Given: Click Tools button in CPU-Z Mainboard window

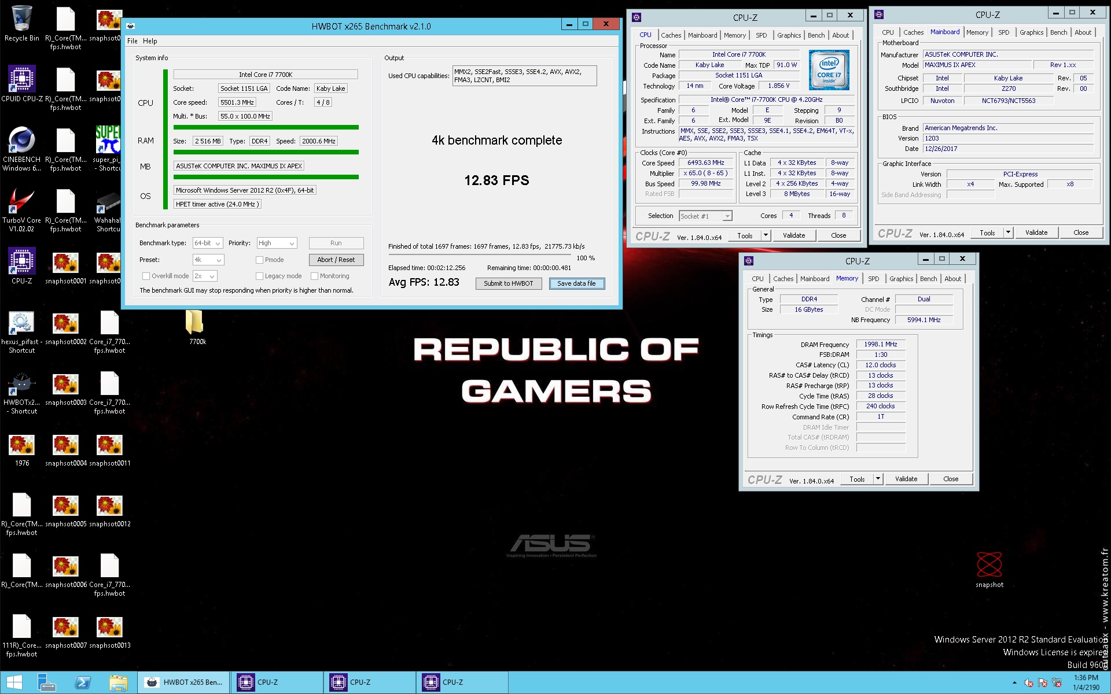Looking at the screenshot, I should pyautogui.click(x=987, y=232).
